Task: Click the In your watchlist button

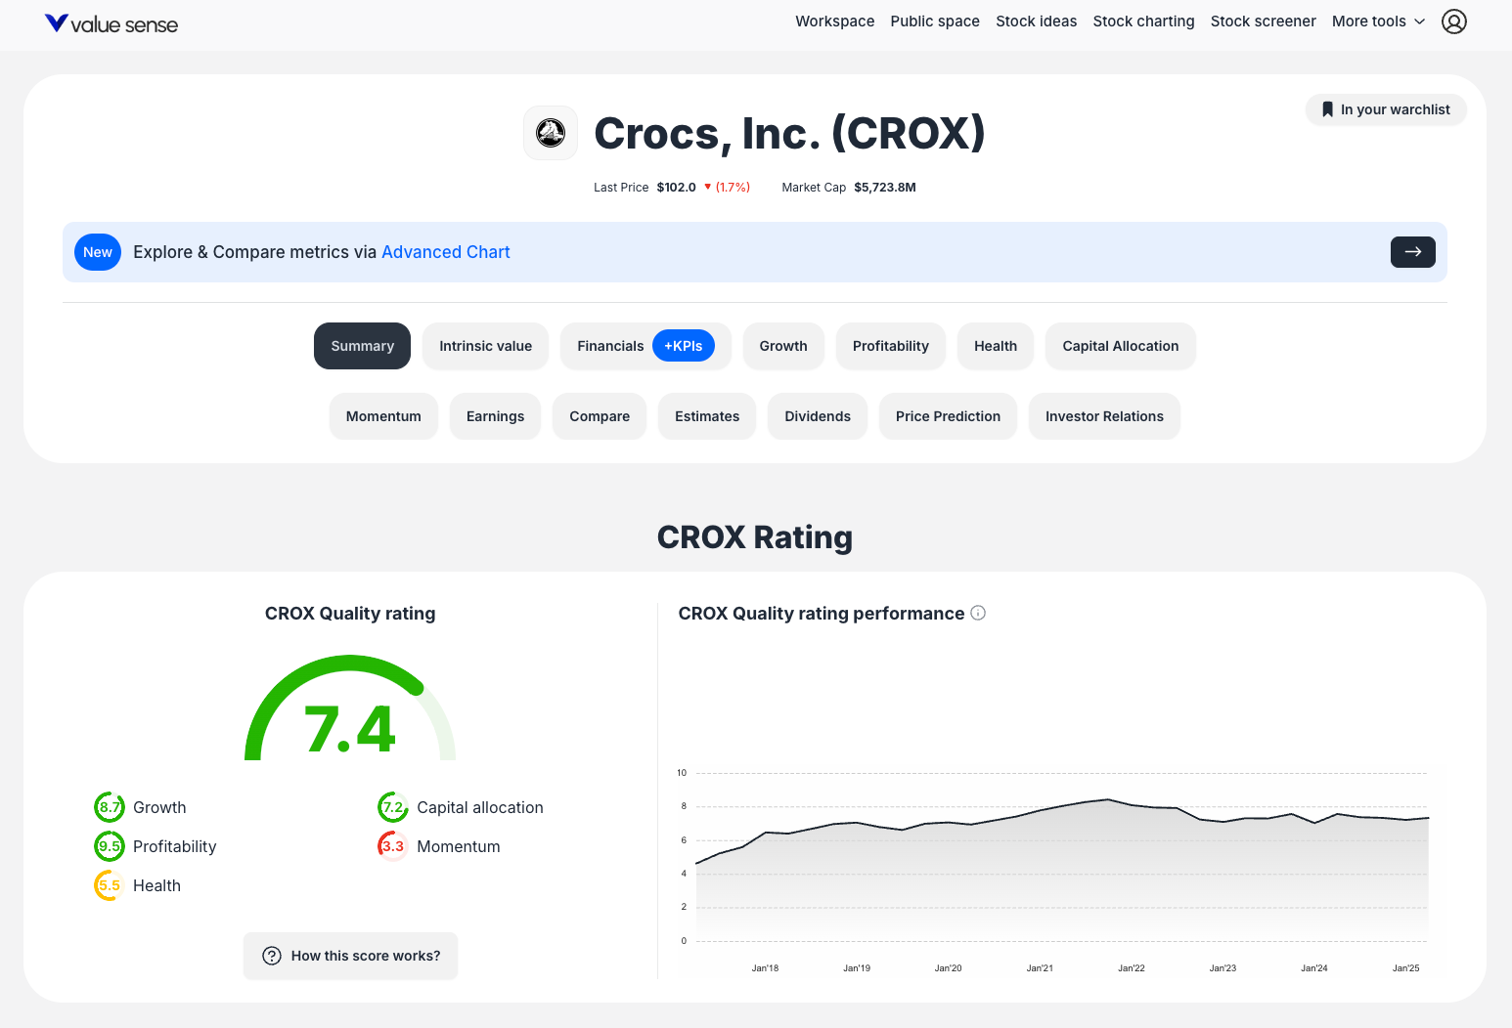Action: point(1386,109)
